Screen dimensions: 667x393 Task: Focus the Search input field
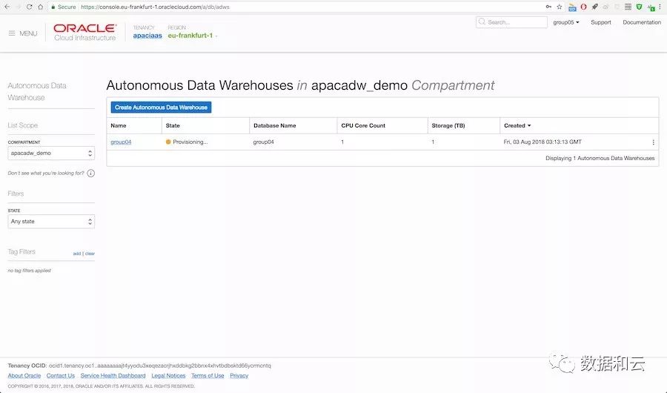pos(511,22)
